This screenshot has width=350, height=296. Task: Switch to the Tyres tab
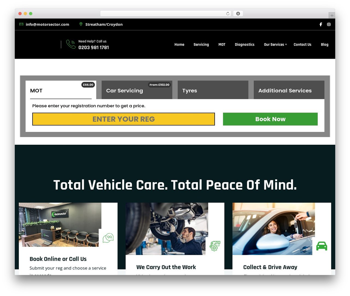[213, 90]
